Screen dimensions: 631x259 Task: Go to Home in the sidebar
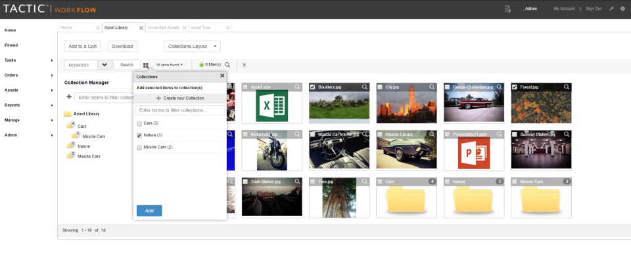[11, 30]
